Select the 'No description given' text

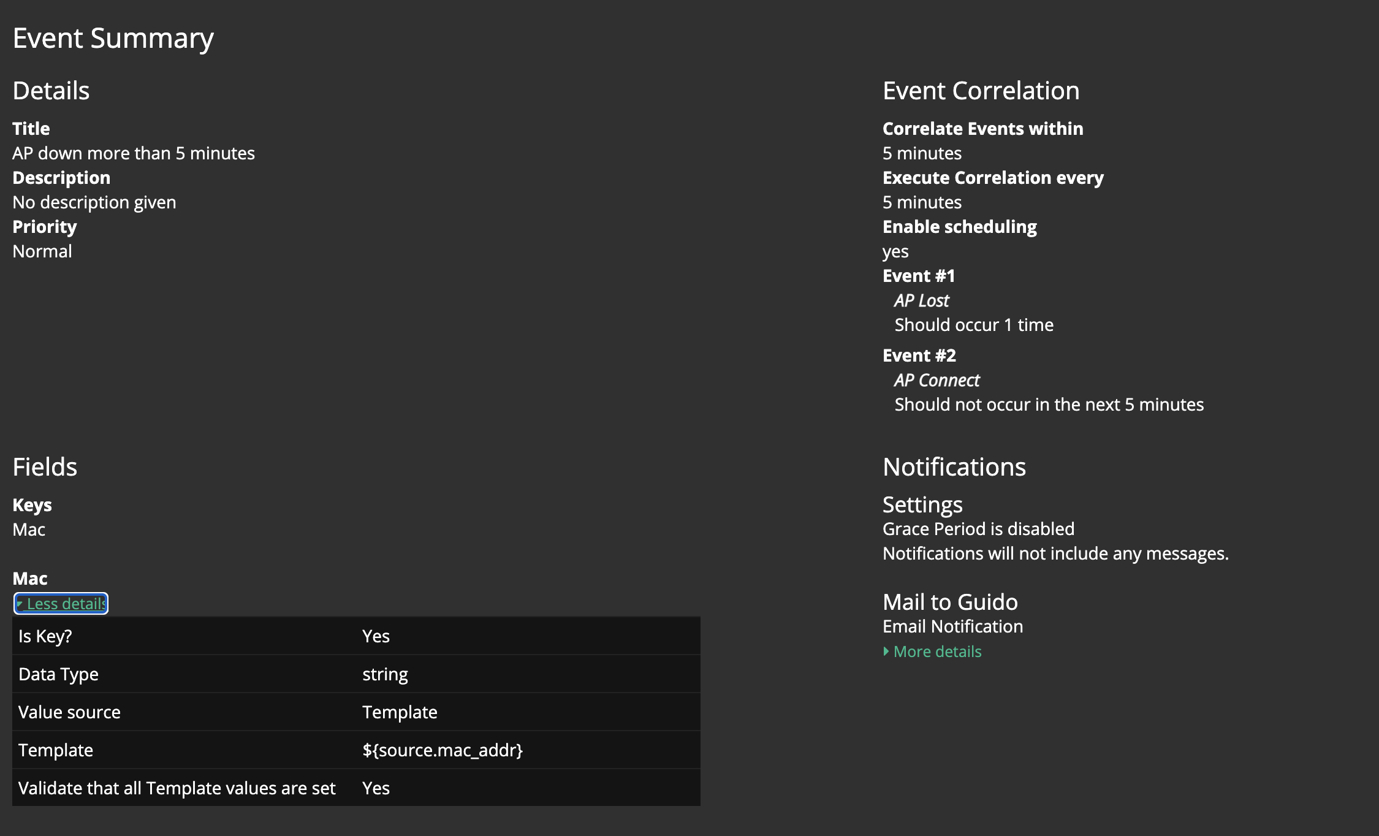94,202
